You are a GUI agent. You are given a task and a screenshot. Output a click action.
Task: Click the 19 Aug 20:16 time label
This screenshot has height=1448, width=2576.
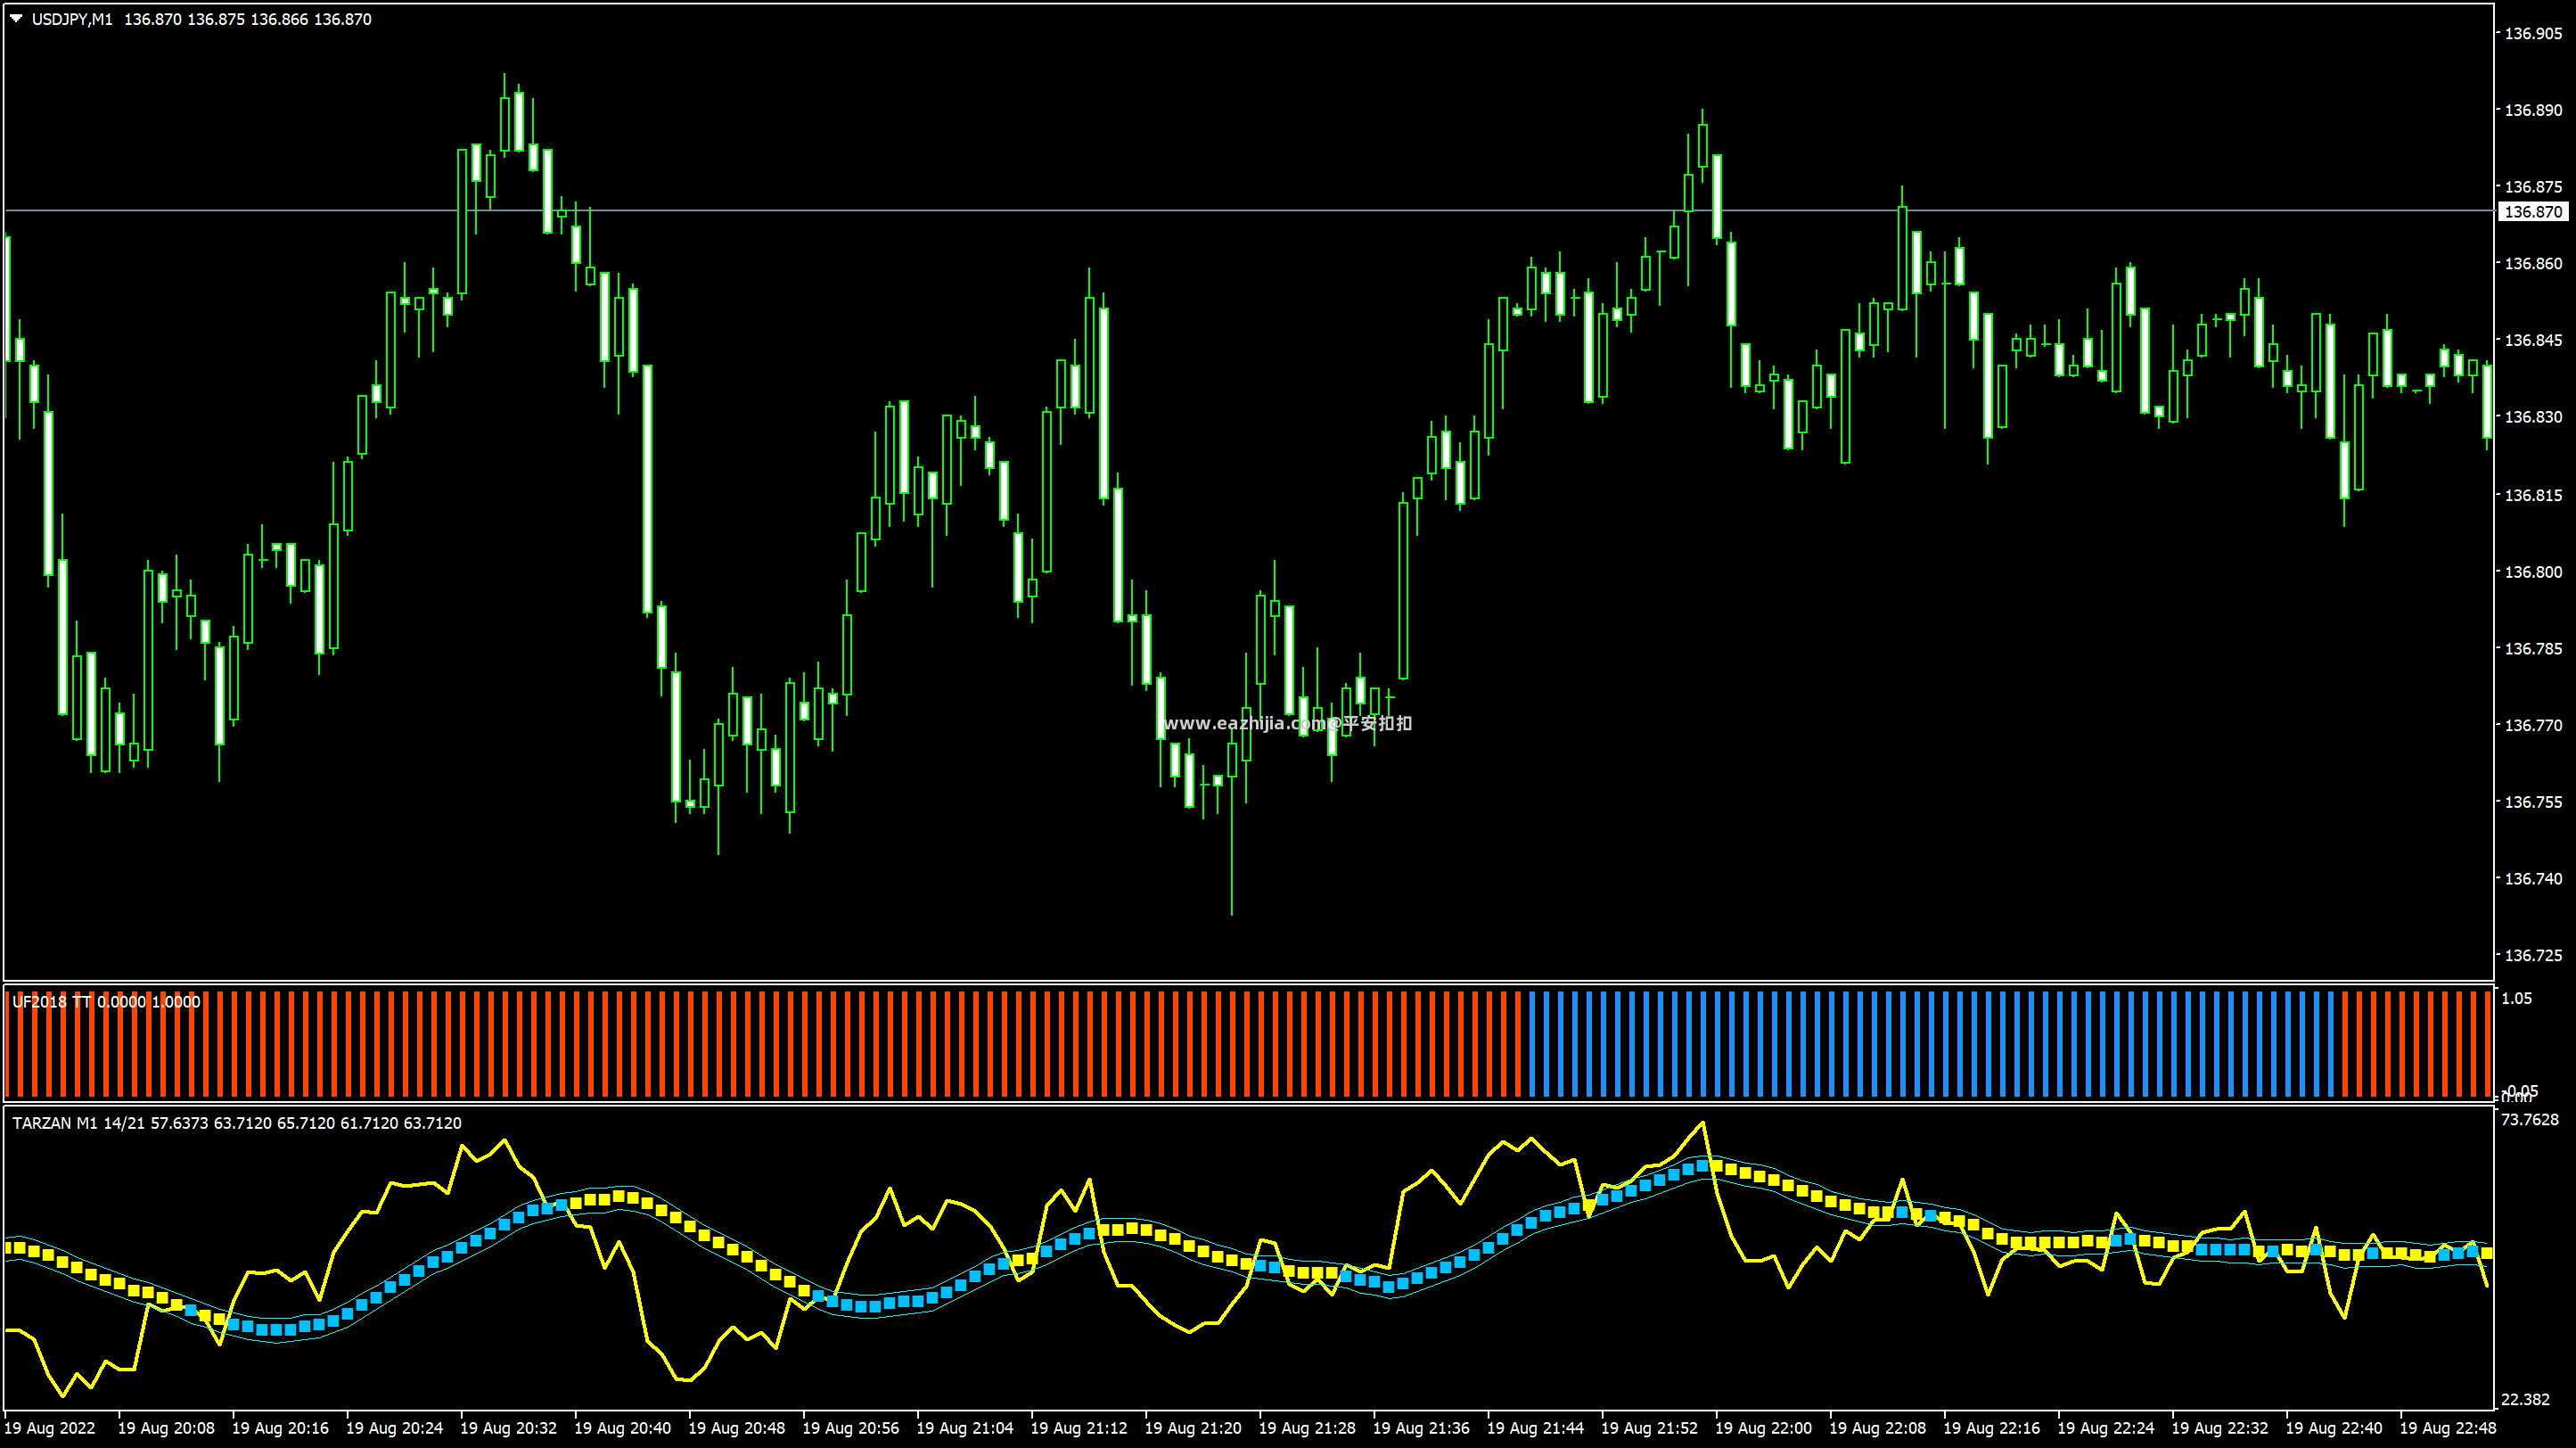pyautogui.click(x=280, y=1428)
